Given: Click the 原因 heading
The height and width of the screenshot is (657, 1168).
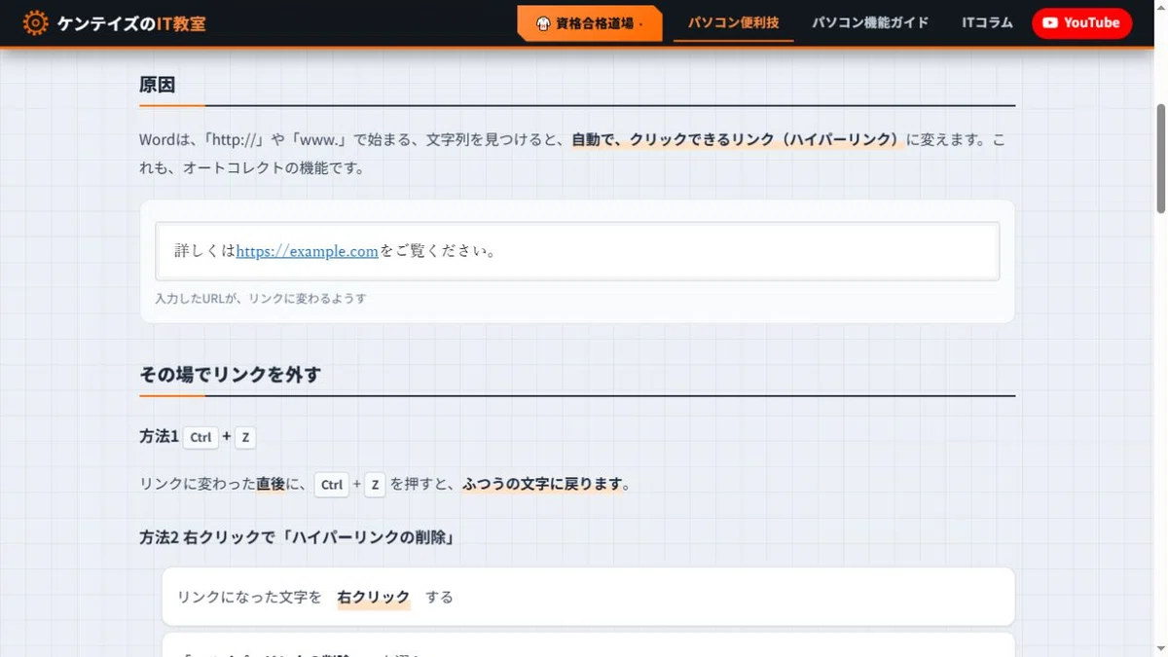Looking at the screenshot, I should 158,85.
